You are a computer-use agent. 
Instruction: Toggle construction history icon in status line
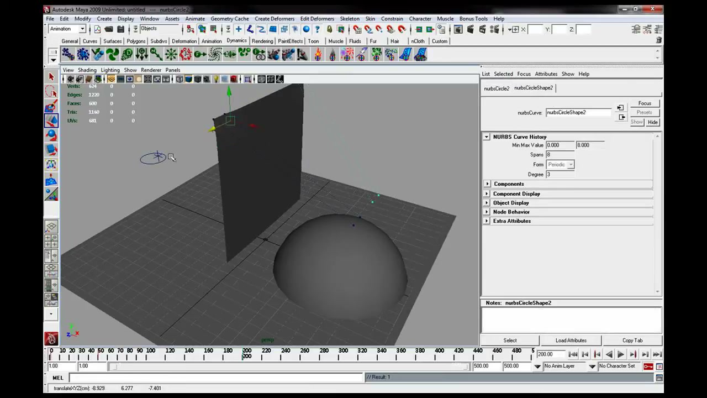click(x=442, y=29)
